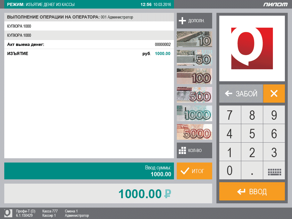Click the Профи-Т (D) version text

coord(25,211)
